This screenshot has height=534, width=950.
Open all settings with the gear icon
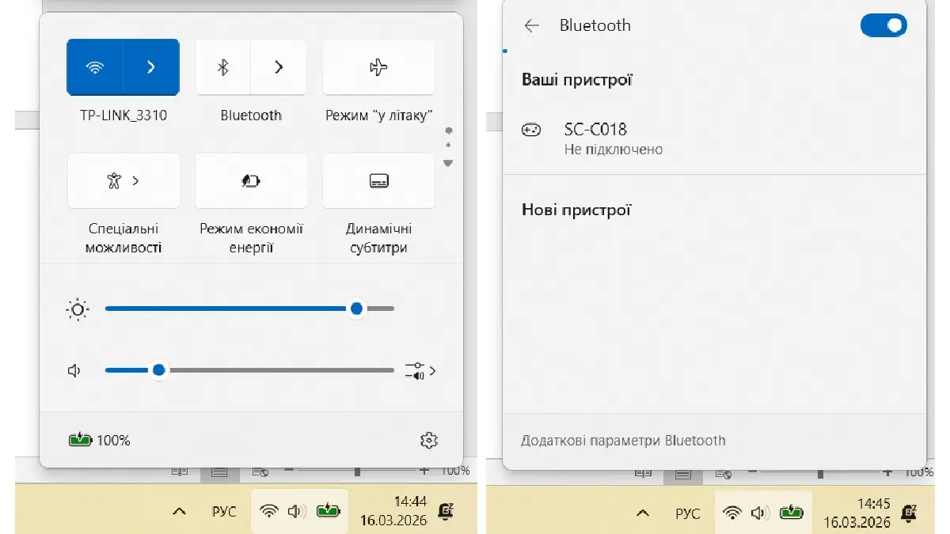point(429,441)
